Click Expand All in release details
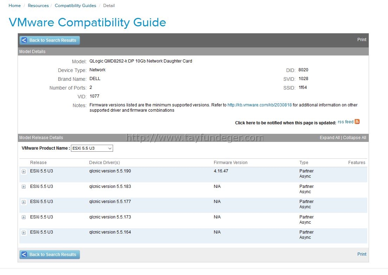The width and height of the screenshot is (388, 275). 330,138
